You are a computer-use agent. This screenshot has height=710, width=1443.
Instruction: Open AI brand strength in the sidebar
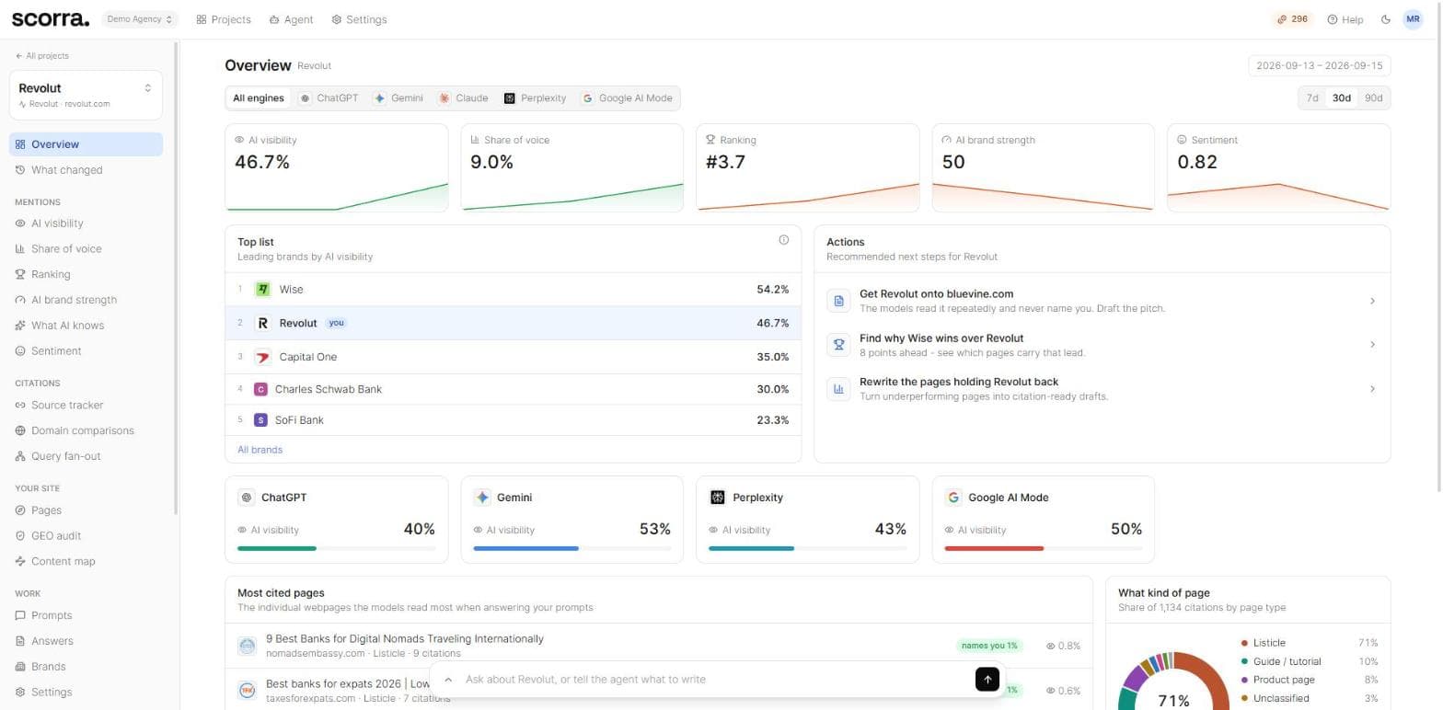pyautogui.click(x=86, y=300)
